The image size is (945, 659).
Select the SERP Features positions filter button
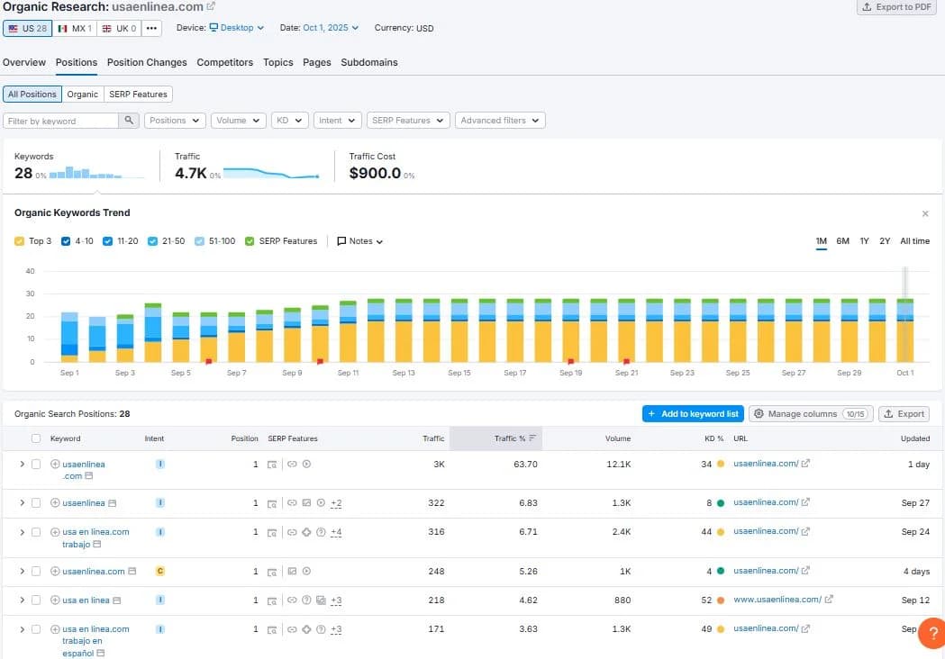tap(138, 95)
